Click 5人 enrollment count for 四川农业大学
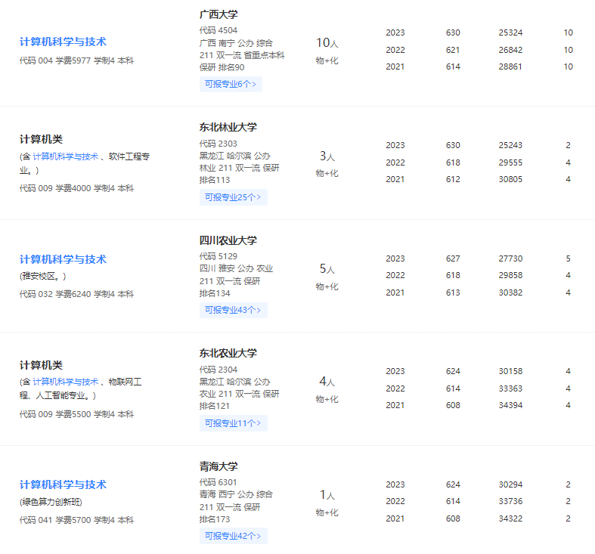595x554 pixels. click(327, 268)
